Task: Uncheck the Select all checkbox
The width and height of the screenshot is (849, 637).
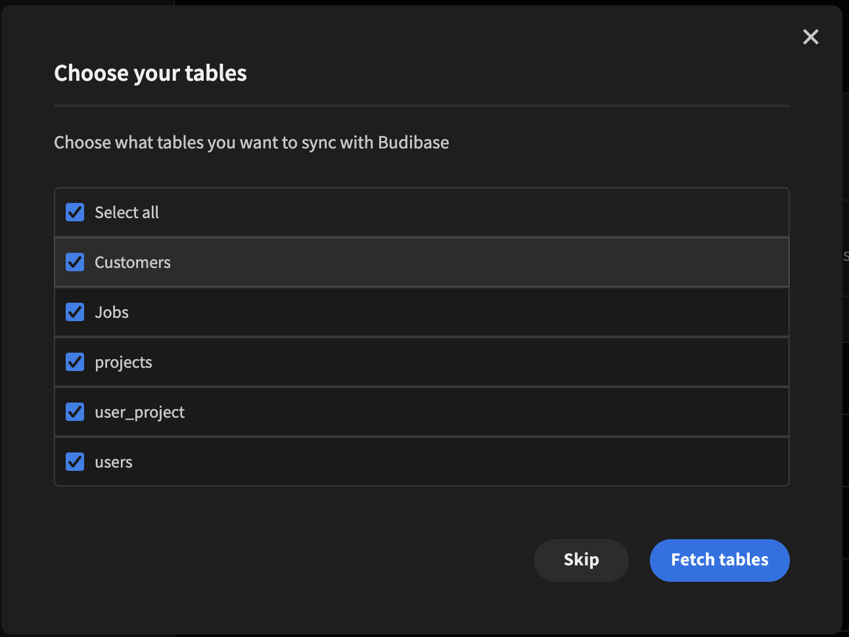Action: pos(74,212)
